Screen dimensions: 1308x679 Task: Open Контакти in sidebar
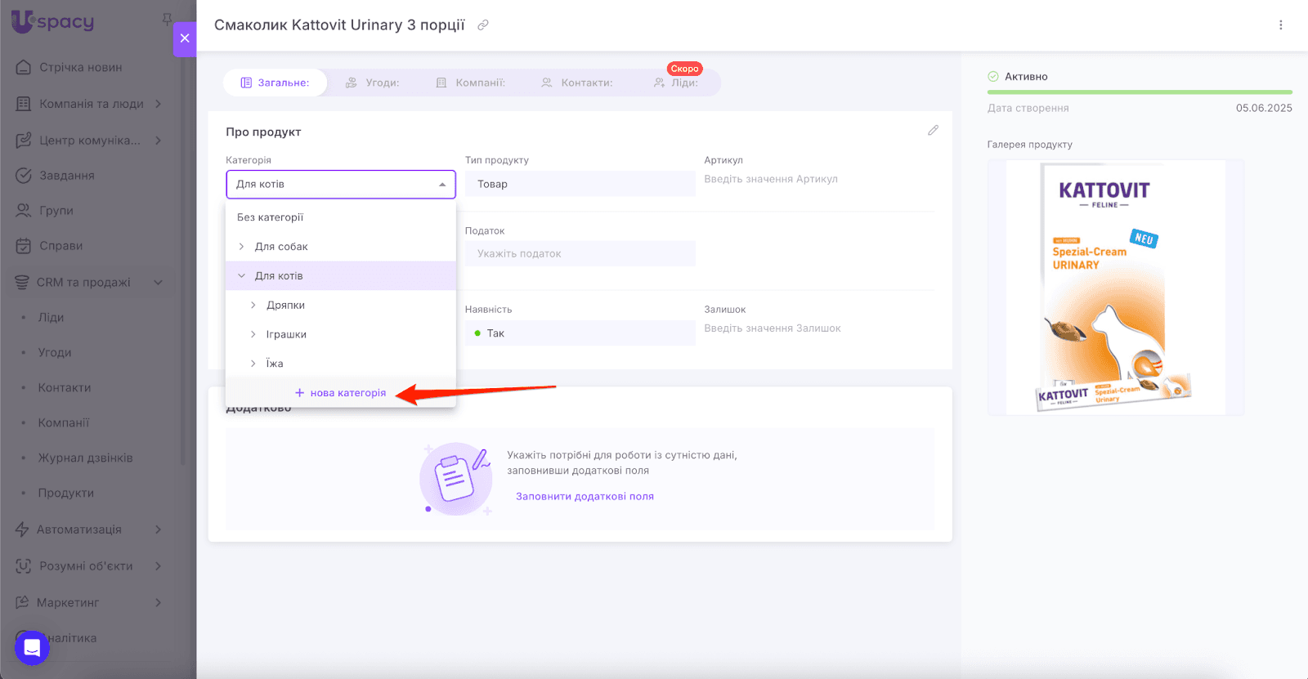click(65, 388)
